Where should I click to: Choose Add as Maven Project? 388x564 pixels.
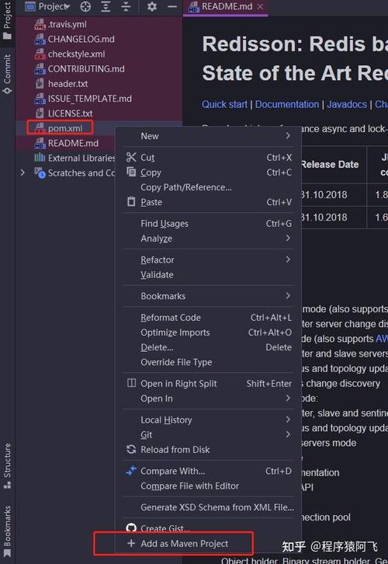coord(209,544)
